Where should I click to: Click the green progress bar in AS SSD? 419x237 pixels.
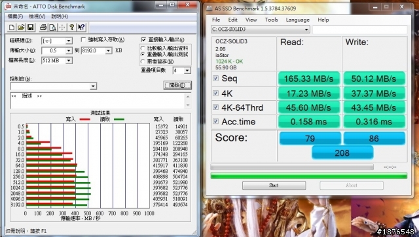(309, 176)
